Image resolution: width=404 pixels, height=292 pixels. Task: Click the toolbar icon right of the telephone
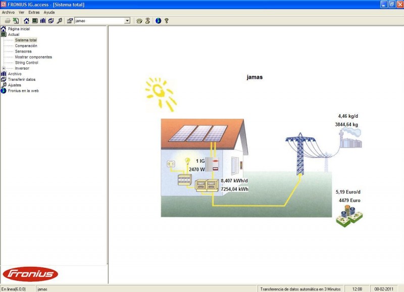click(x=147, y=21)
